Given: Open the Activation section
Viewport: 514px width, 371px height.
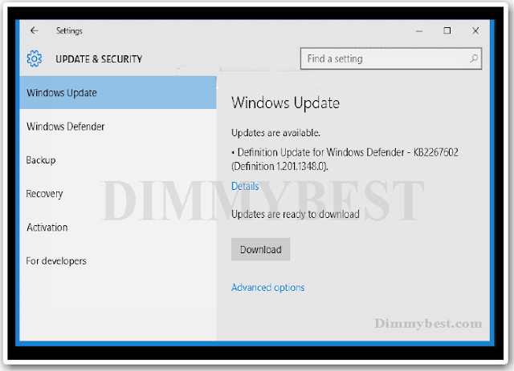Looking at the screenshot, I should click(x=118, y=228).
